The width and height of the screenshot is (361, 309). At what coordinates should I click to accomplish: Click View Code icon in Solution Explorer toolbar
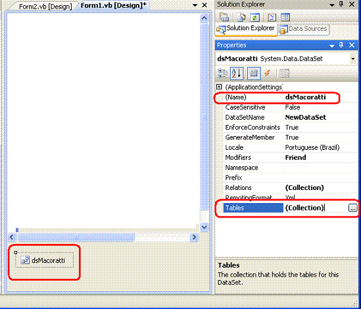pos(272,18)
